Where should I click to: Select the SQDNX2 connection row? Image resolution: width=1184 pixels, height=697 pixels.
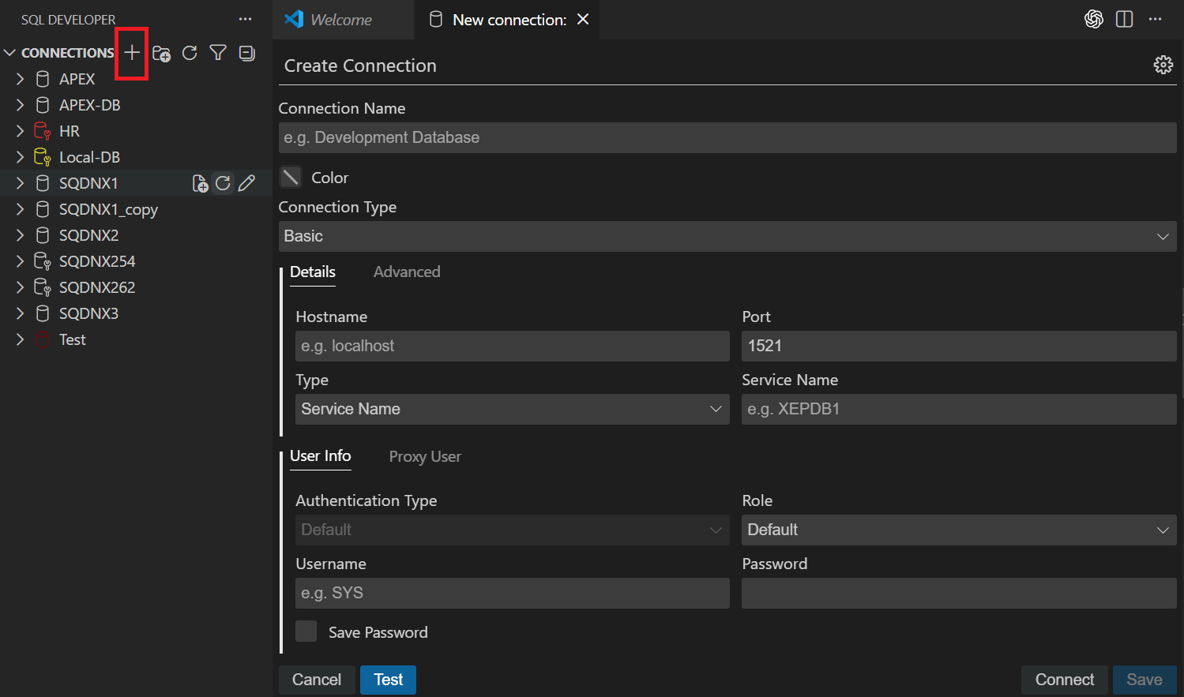click(x=136, y=235)
